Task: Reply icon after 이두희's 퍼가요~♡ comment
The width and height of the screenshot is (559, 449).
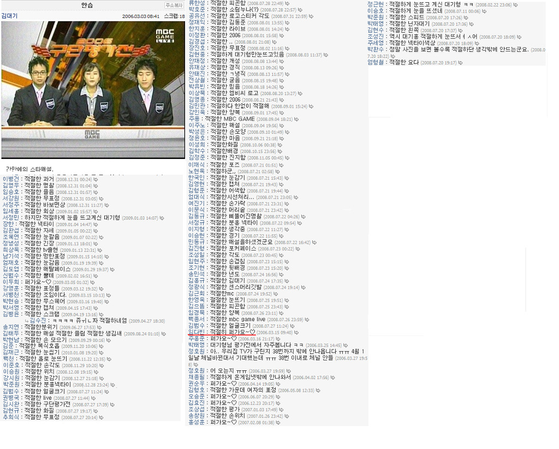Action: coord(92,282)
